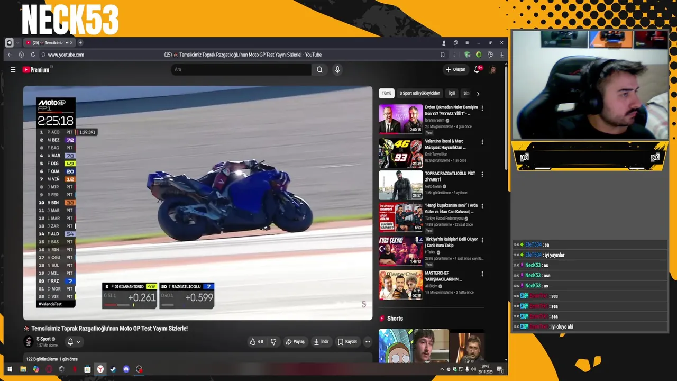Show more filter chips with right chevron
Image resolution: width=677 pixels, height=381 pixels.
pos(478,94)
